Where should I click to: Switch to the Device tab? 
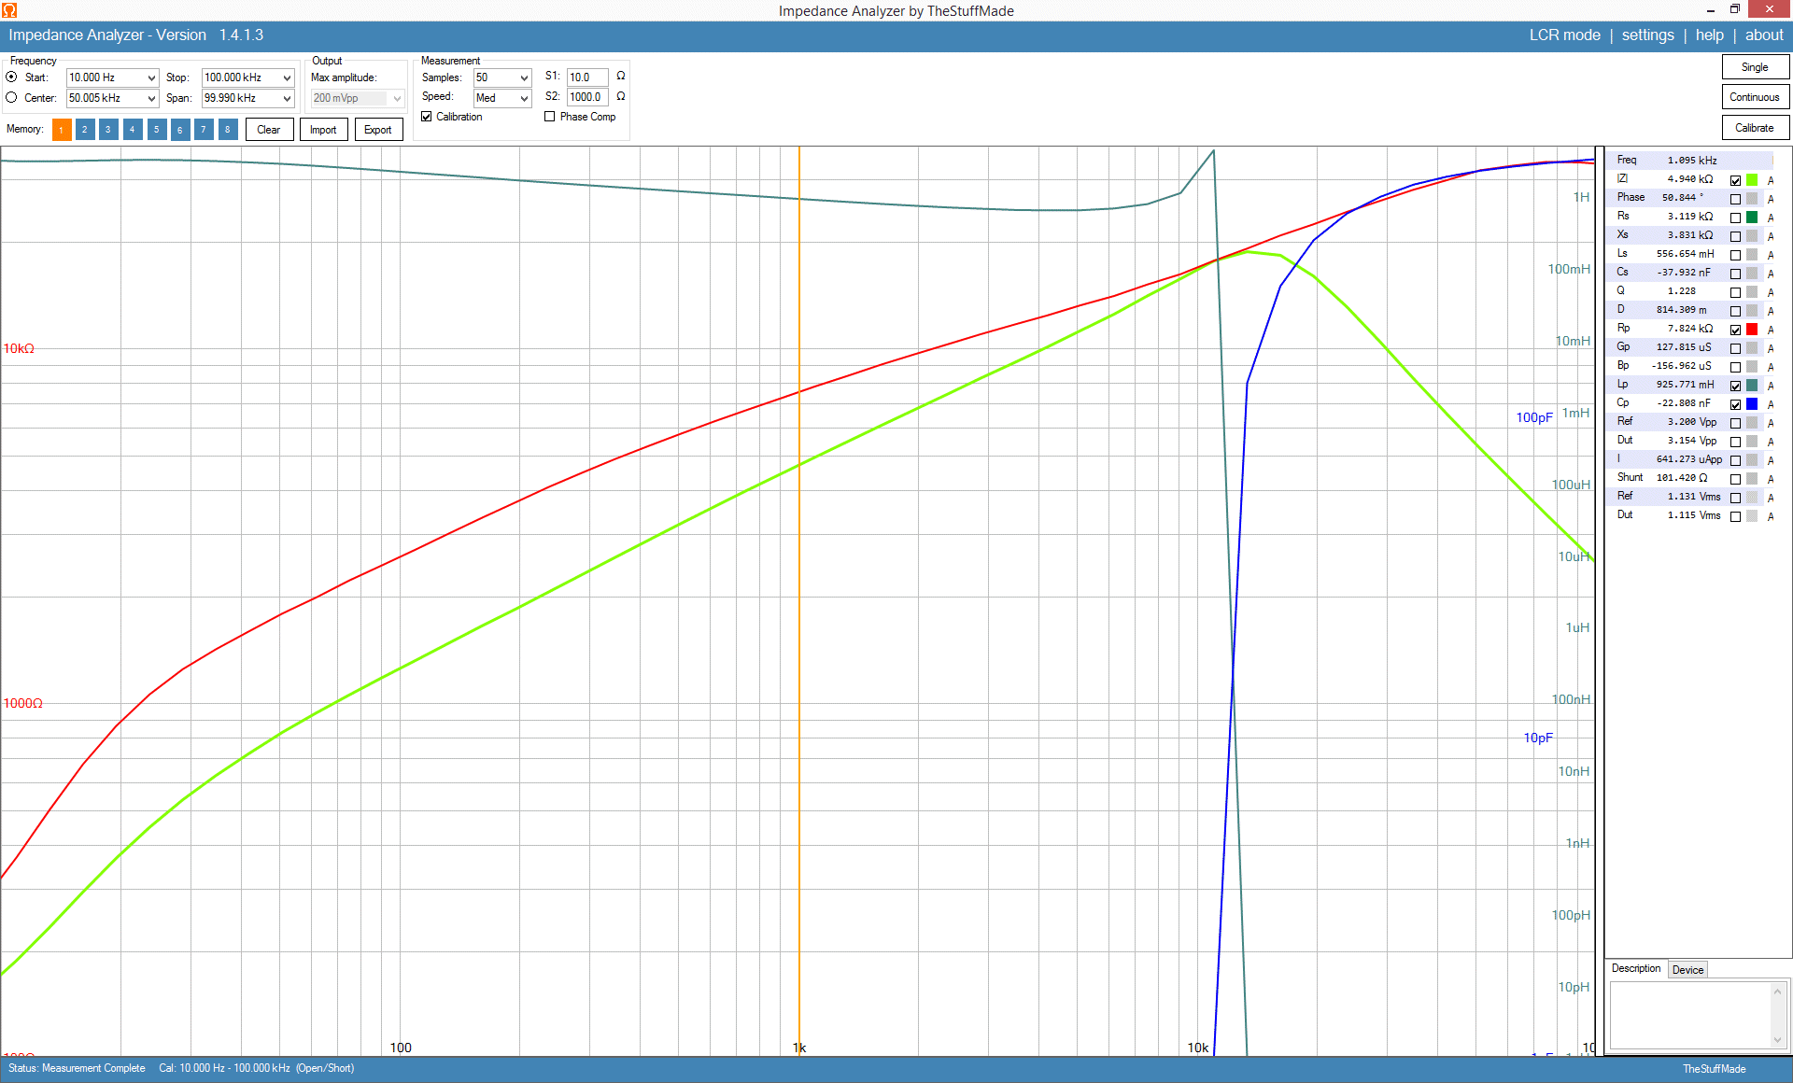click(x=1687, y=970)
